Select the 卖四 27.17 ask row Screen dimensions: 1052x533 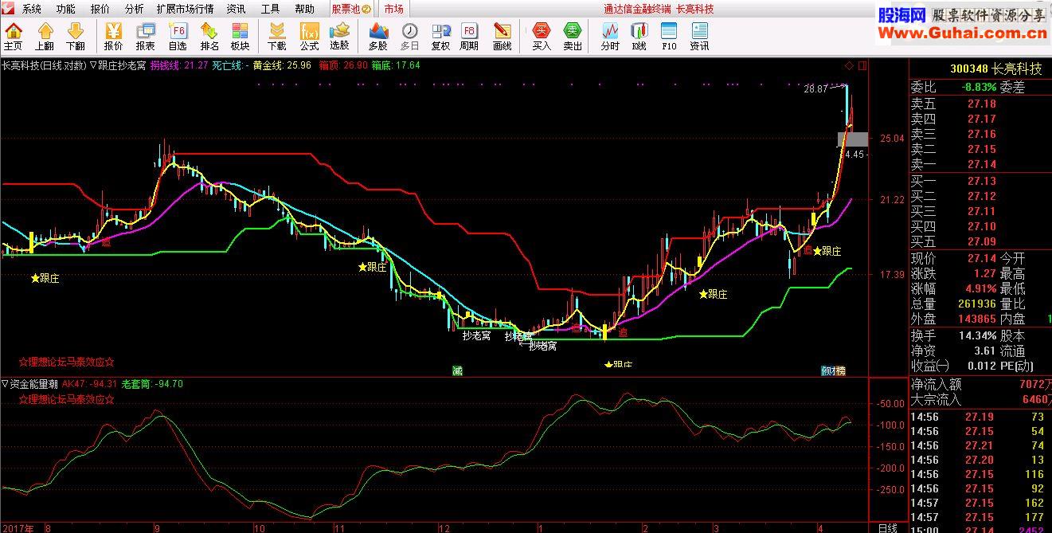click(x=980, y=119)
